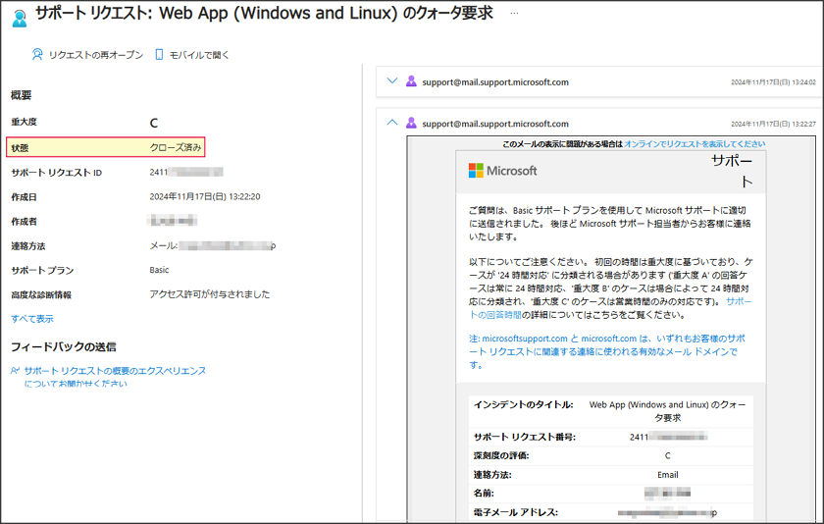Viewport: 824px width, 524px height.
Task: Click the Microsoft logo in the email
Action: point(502,171)
